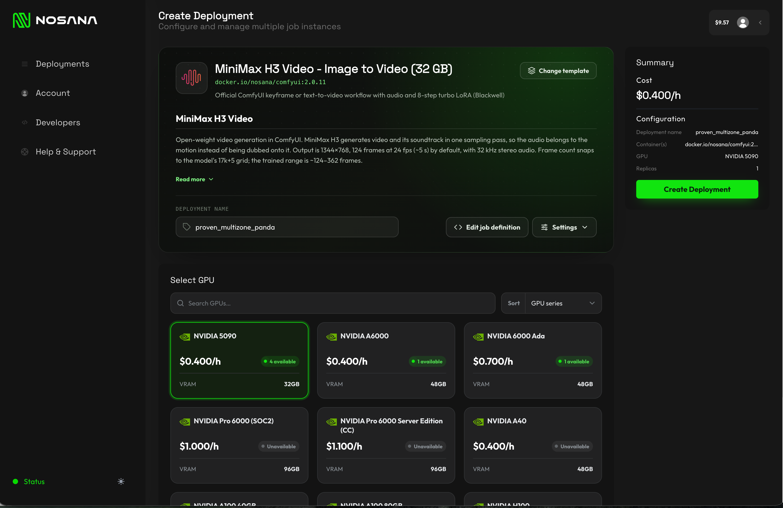The height and width of the screenshot is (508, 783).
Task: Select NVIDIA Pro 6000 Server Edition (CC) card
Action: pyautogui.click(x=386, y=445)
